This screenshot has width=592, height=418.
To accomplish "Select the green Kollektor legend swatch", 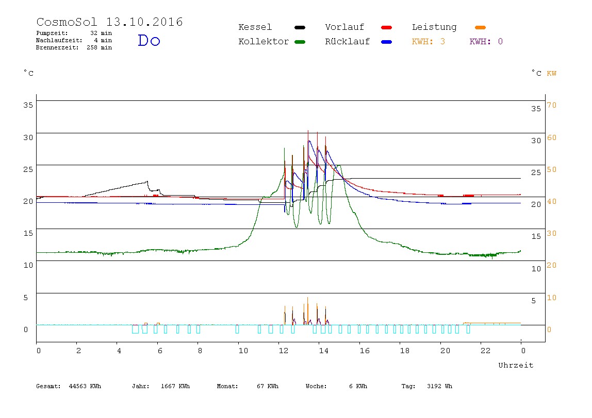I will (x=300, y=42).
